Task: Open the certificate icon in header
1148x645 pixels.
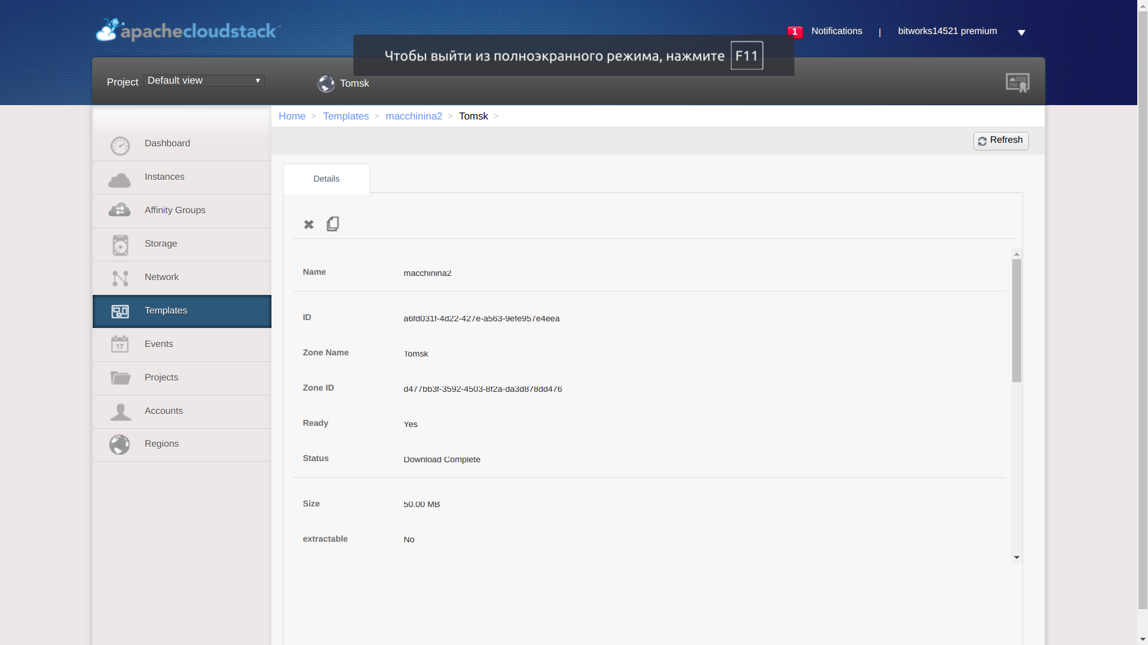Action: click(x=1018, y=82)
